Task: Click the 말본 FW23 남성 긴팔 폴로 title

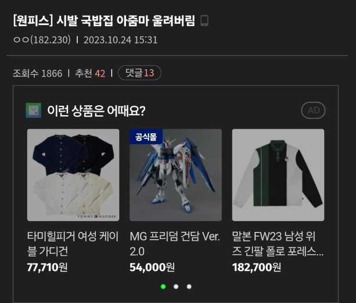Action: click(x=278, y=244)
